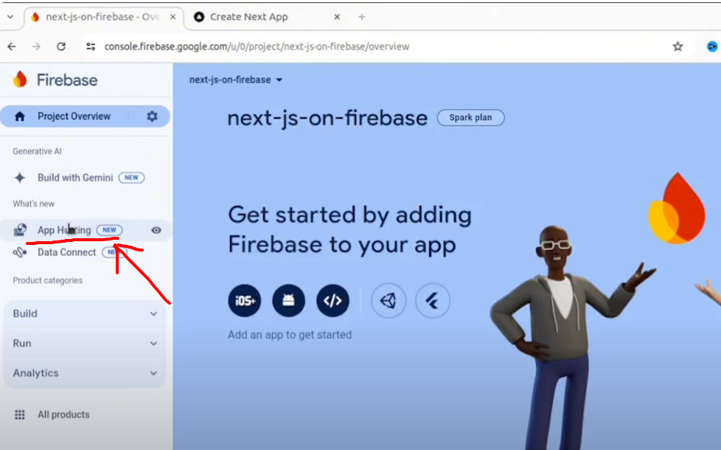This screenshot has width=721, height=450.
Task: Click the Spark plan badge
Action: click(470, 117)
